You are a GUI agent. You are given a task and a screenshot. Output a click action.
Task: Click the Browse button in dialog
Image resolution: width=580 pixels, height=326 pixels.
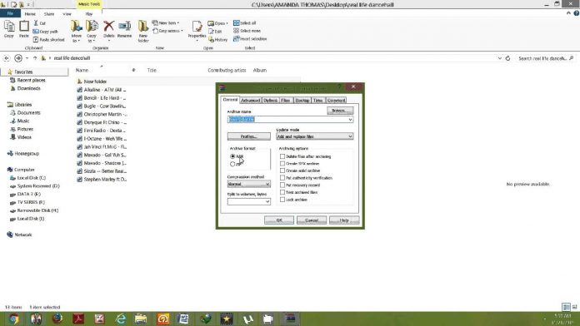(340, 111)
